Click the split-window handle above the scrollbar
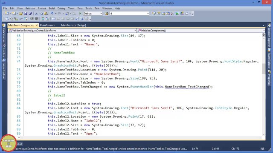The image size is (273, 153). pyautogui.click(x=264, y=35)
